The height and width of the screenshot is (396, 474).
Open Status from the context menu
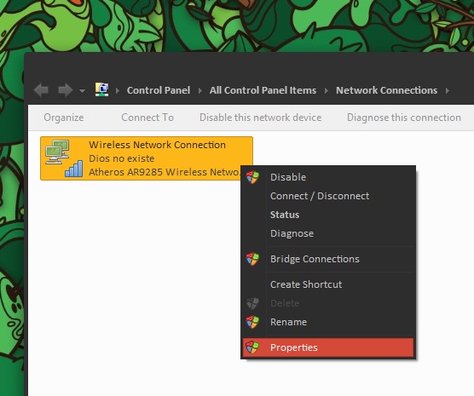pos(328,215)
